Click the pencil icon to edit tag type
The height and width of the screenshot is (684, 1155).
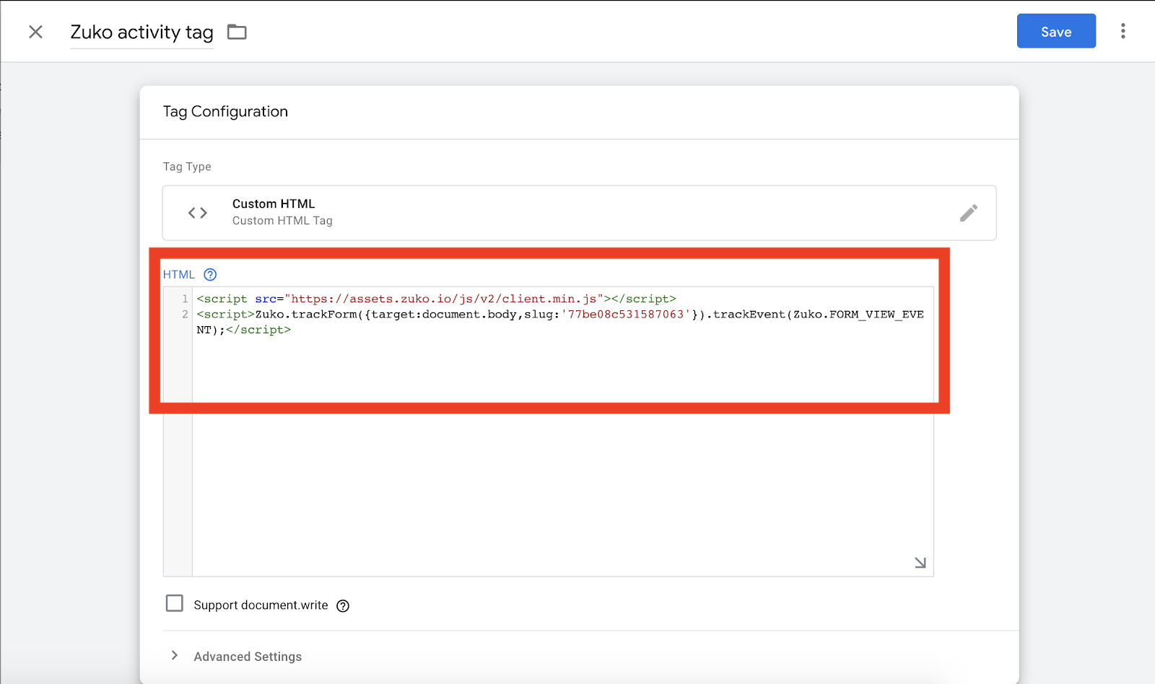pyautogui.click(x=969, y=212)
